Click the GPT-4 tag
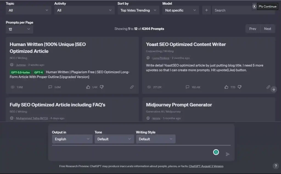The height and width of the screenshot is (174, 281). point(38,72)
